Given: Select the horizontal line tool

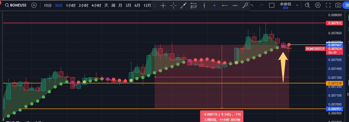Looking at the screenshot, I should point(225,5).
